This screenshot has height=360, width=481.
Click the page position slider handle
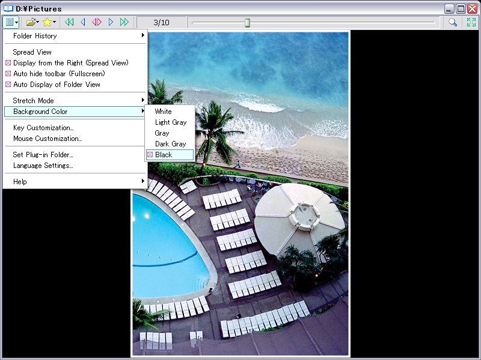(247, 23)
